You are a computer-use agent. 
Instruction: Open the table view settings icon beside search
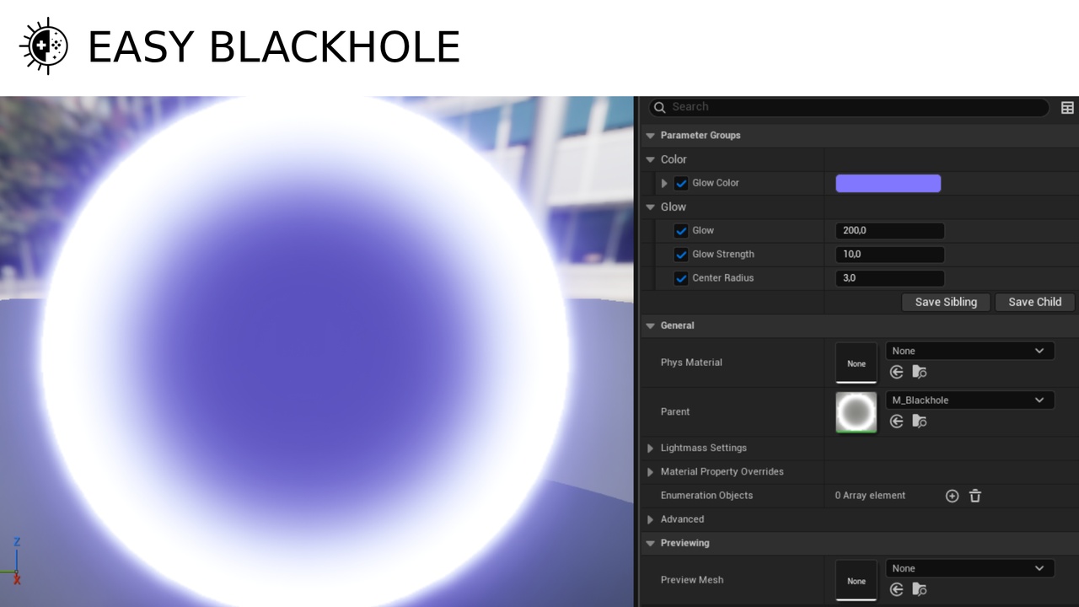(x=1067, y=107)
